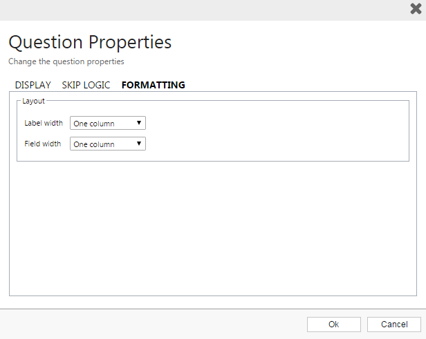Click the Layout group legend

(x=33, y=101)
